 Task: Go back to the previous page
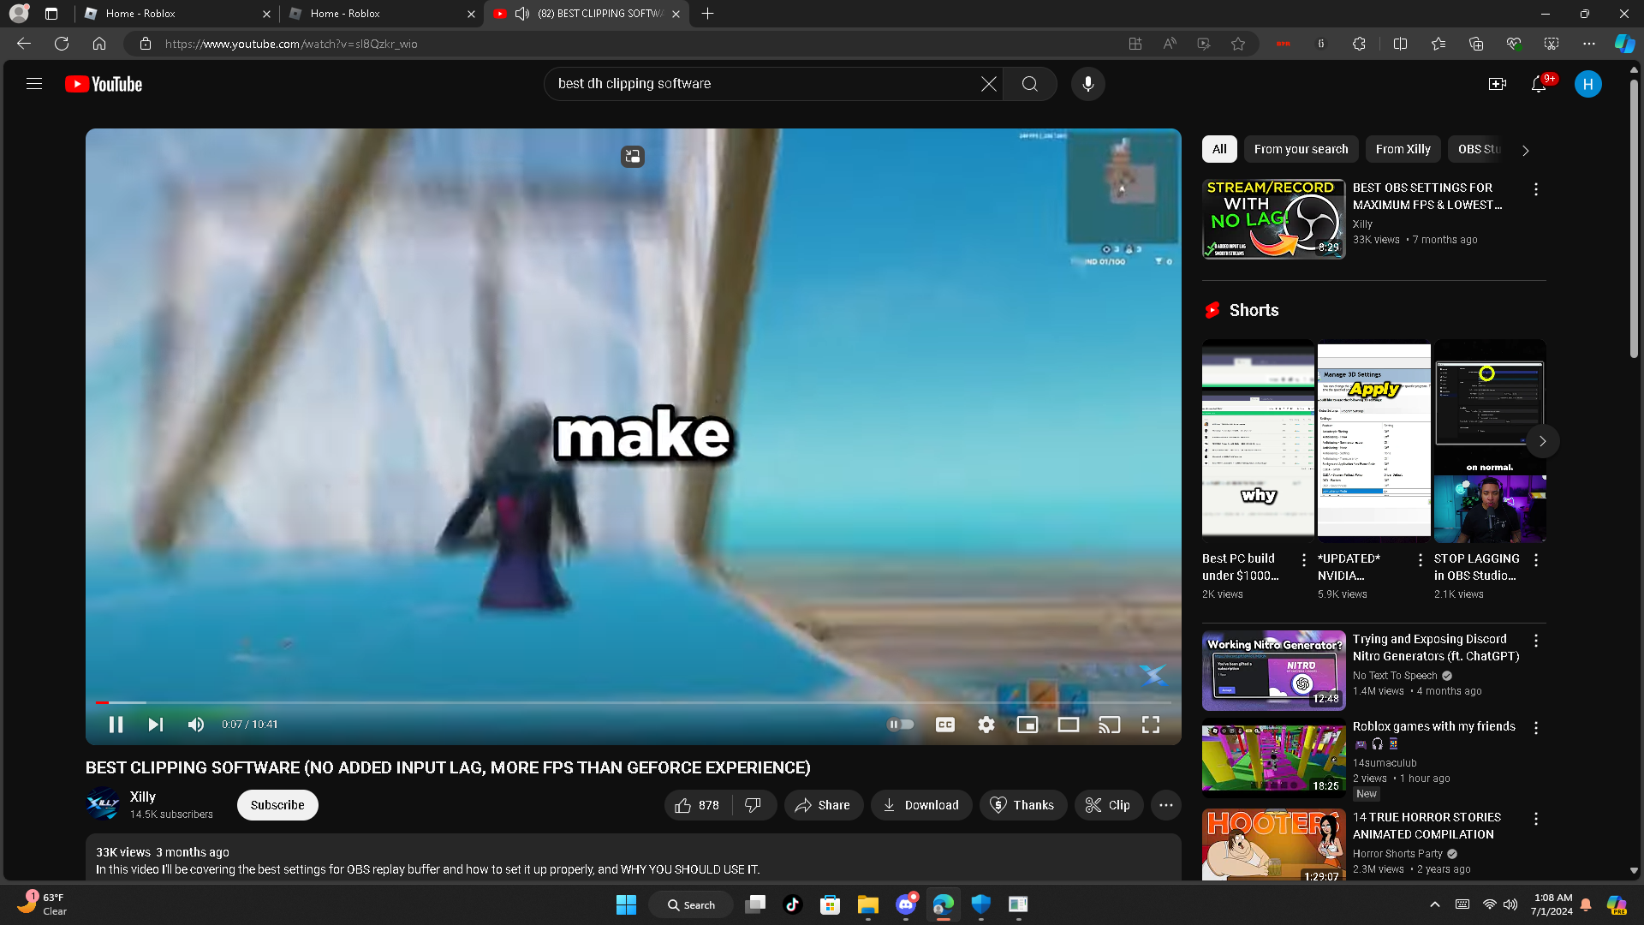[x=24, y=44]
